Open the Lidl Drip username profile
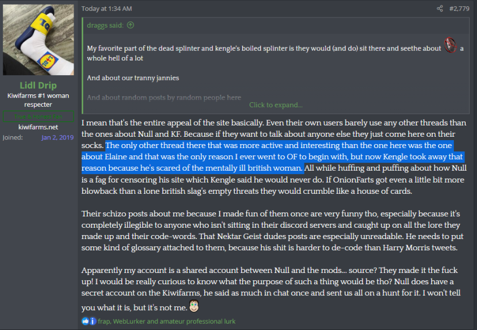Image resolution: width=477 pixels, height=330 pixels. coord(38,85)
